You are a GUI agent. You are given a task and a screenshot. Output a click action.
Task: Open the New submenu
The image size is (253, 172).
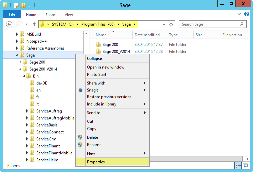[112, 153]
